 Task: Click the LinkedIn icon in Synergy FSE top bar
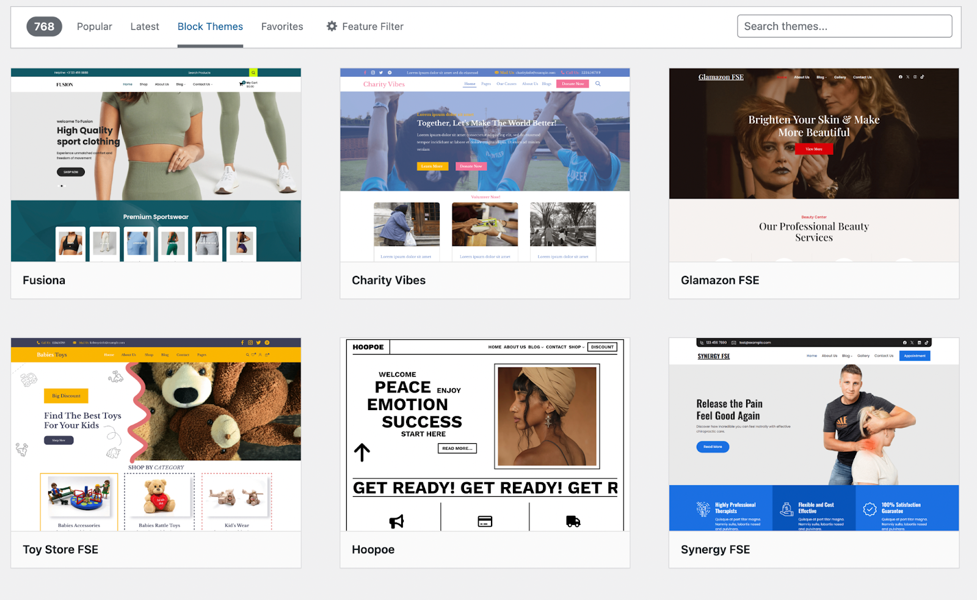click(919, 342)
